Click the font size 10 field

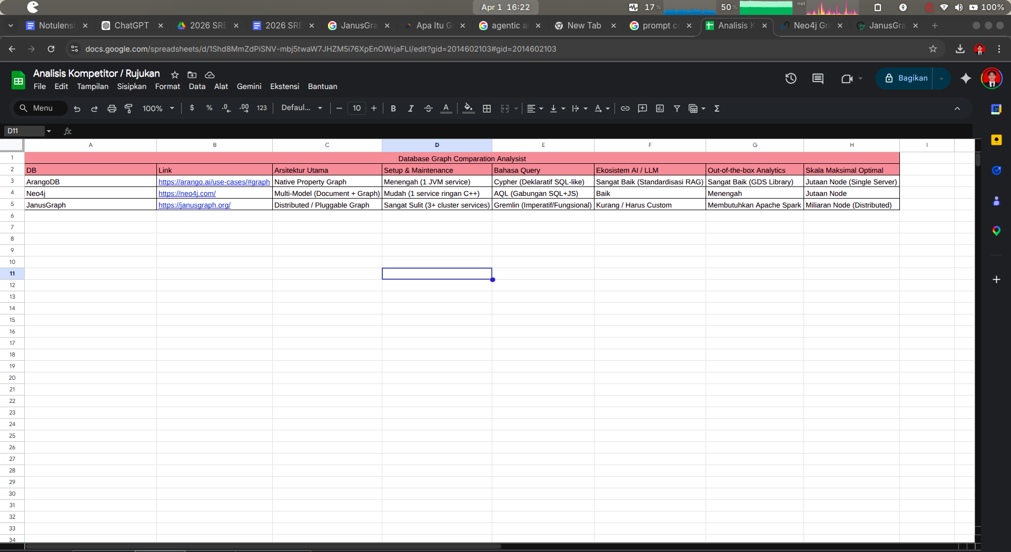[356, 109]
